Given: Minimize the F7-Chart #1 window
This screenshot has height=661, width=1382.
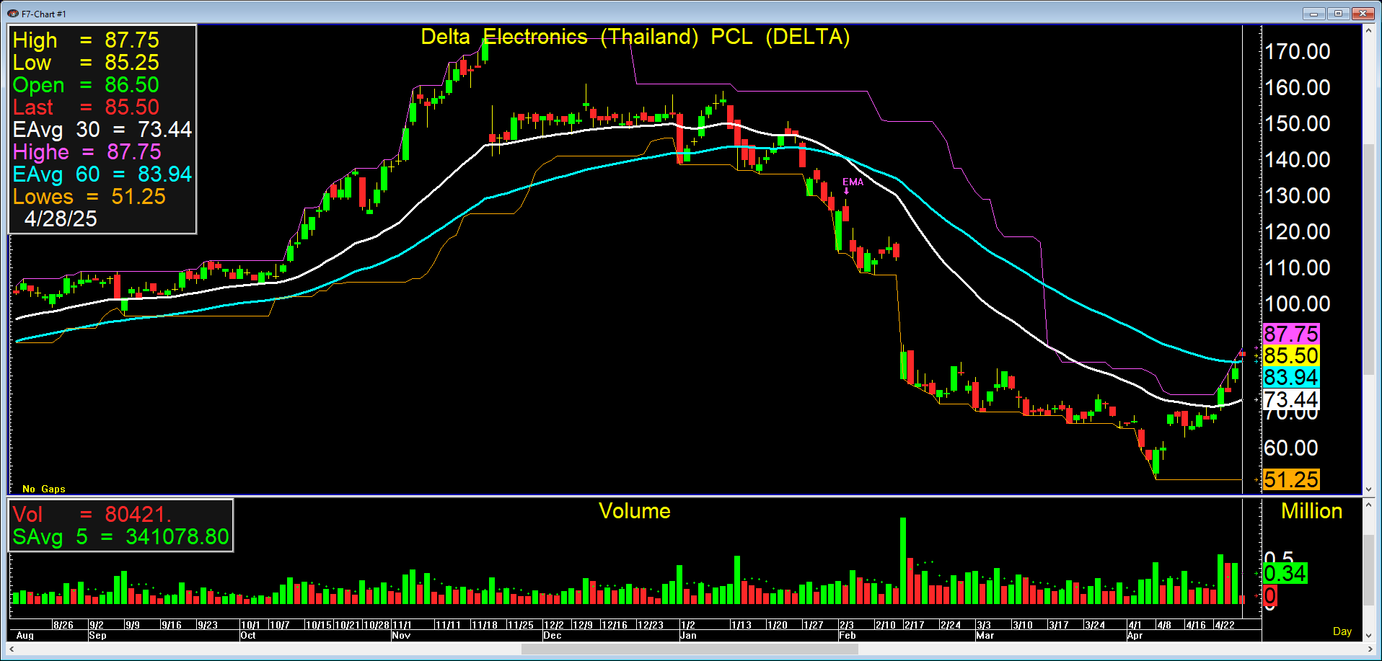Looking at the screenshot, I should (x=1313, y=14).
